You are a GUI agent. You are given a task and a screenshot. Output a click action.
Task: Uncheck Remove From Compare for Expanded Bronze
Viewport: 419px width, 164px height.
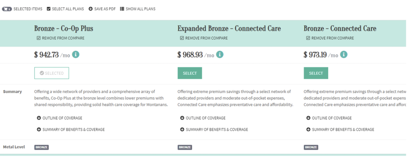click(x=182, y=38)
